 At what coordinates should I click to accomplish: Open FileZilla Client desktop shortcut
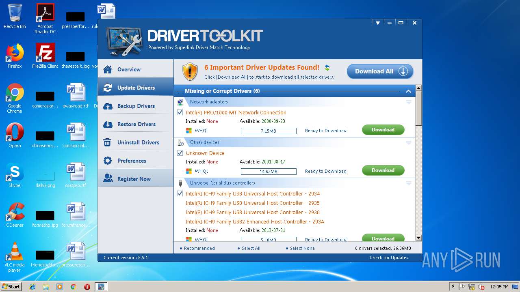coord(45,56)
